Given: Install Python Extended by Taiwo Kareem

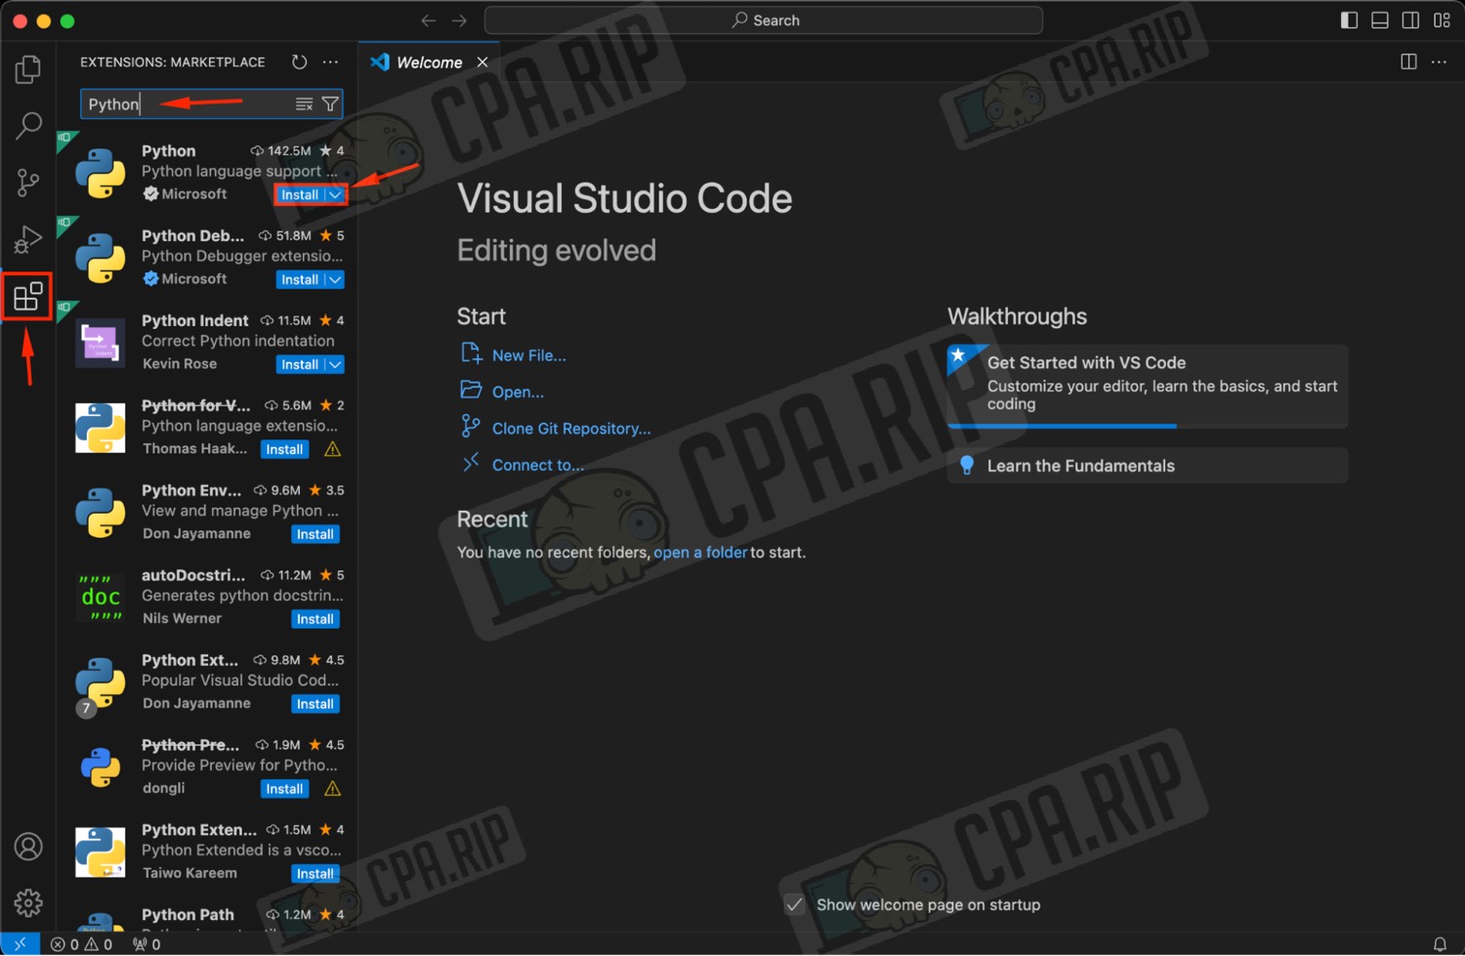Looking at the screenshot, I should pos(315,874).
